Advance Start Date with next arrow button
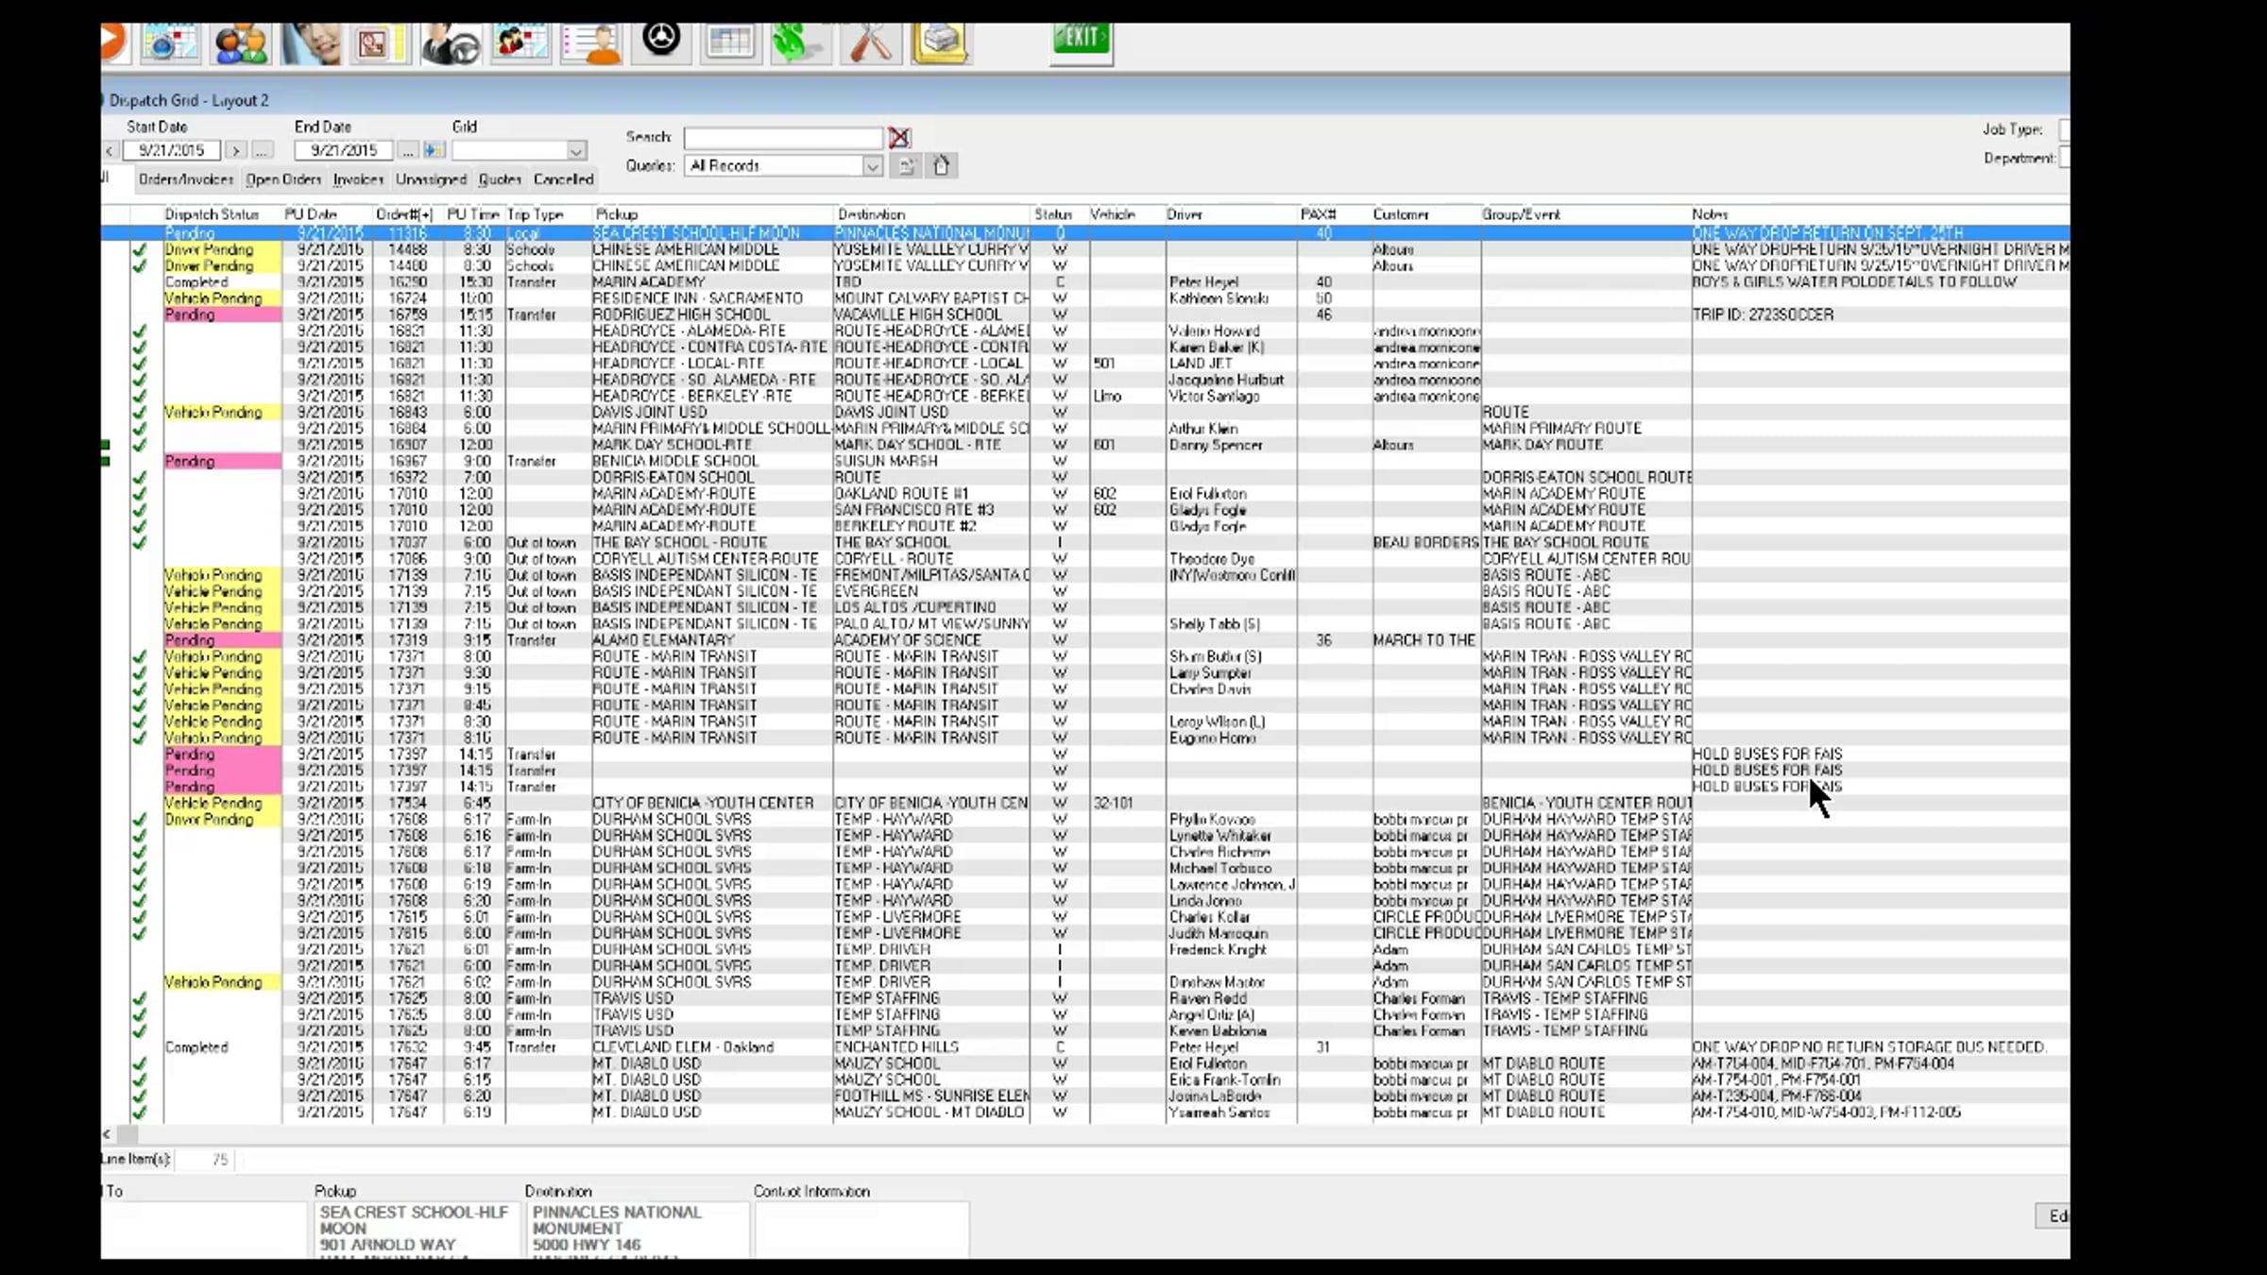 click(236, 151)
